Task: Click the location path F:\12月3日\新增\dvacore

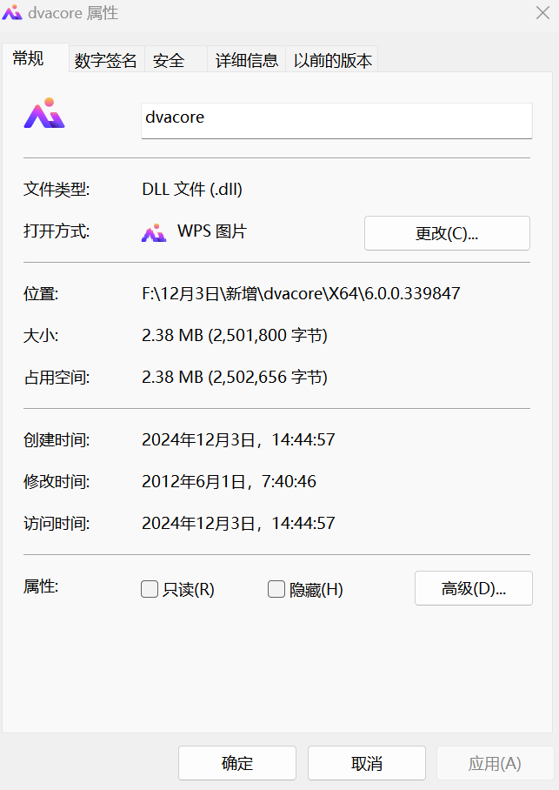Action: pyautogui.click(x=301, y=293)
